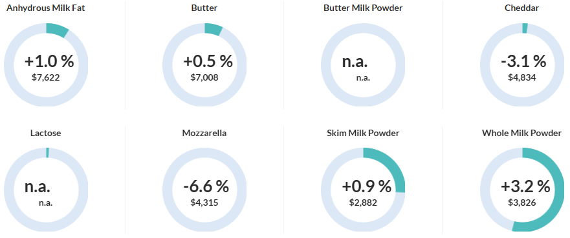
Task: Click the Anhydrous Milk Fat title
Action: coord(46,8)
